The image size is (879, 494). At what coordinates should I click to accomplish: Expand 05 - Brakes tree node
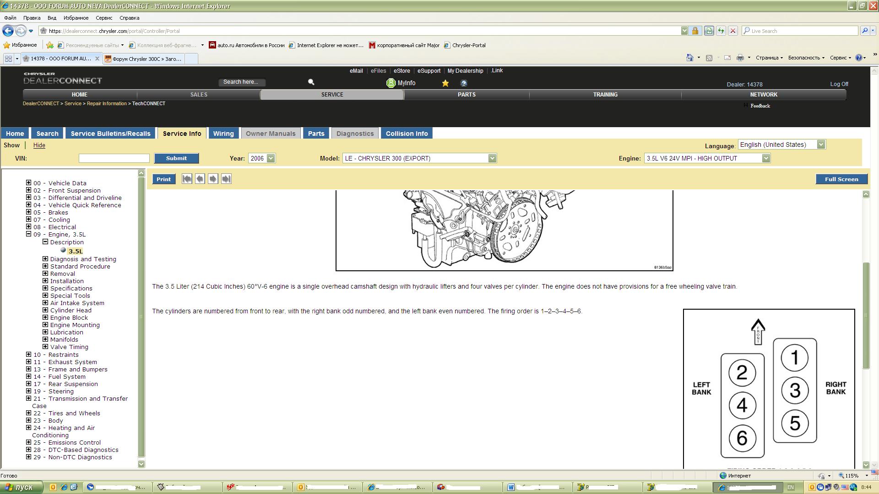pos(28,212)
